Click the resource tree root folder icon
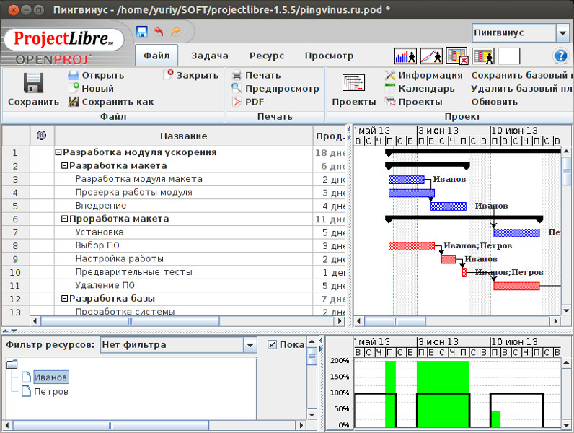This screenshot has width=574, height=433. [12, 364]
